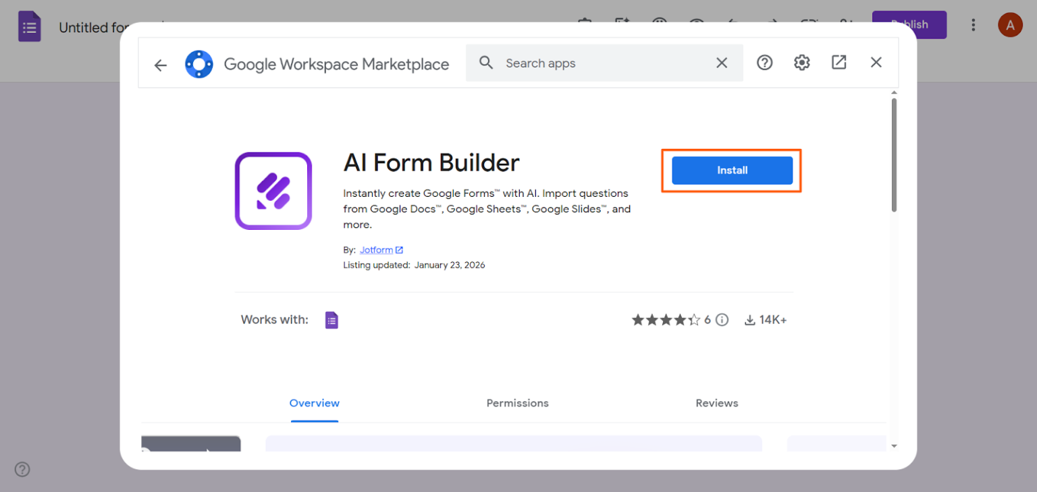
Task: Open the Marketplace help icon
Action: [x=764, y=63]
